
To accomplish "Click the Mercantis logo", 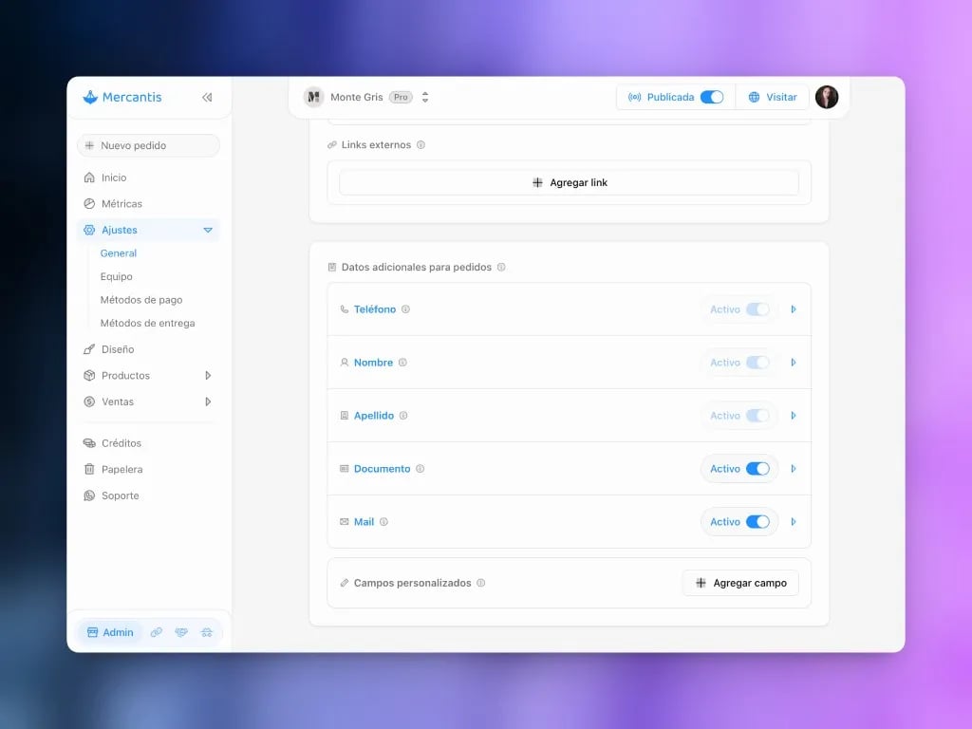I will [122, 98].
